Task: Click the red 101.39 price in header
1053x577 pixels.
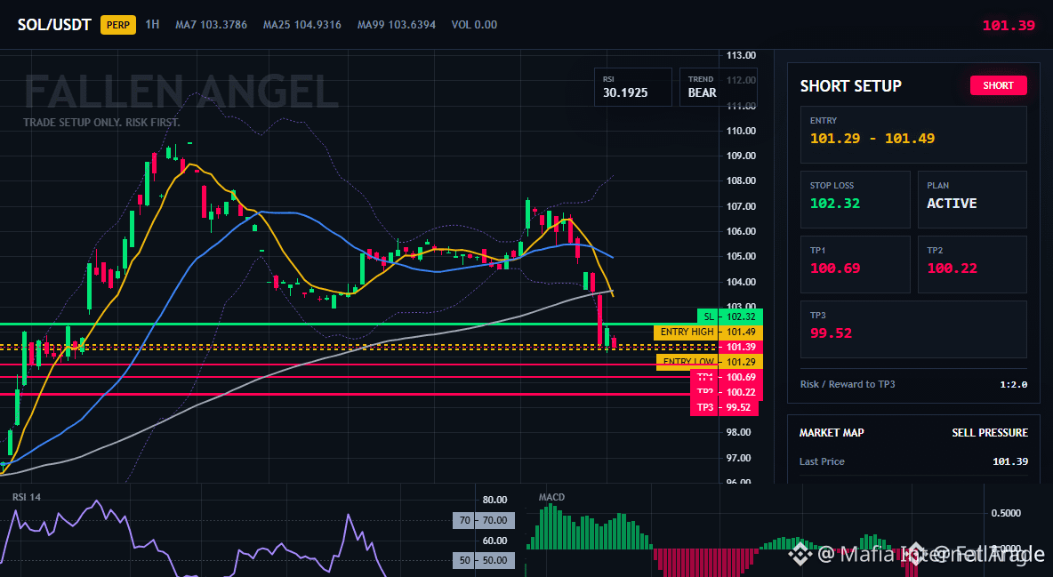Action: [1009, 26]
